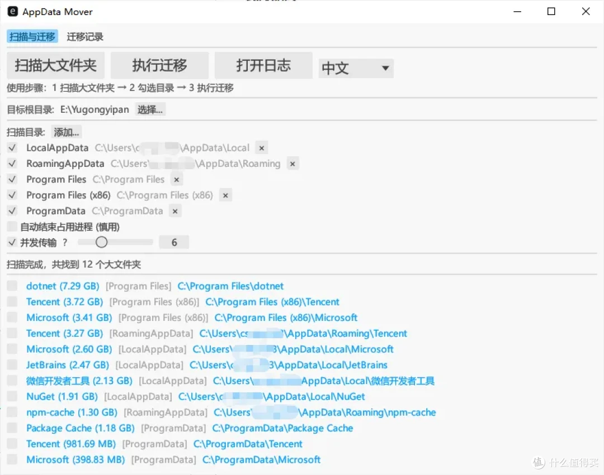604x475 pixels.
Task: Click the npm-cache (1.30 GB) folder name
Action: (x=72, y=412)
